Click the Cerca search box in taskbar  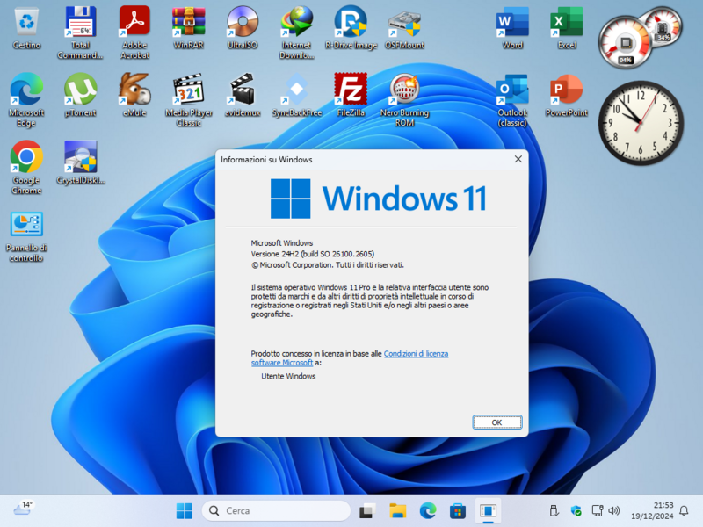(276, 510)
